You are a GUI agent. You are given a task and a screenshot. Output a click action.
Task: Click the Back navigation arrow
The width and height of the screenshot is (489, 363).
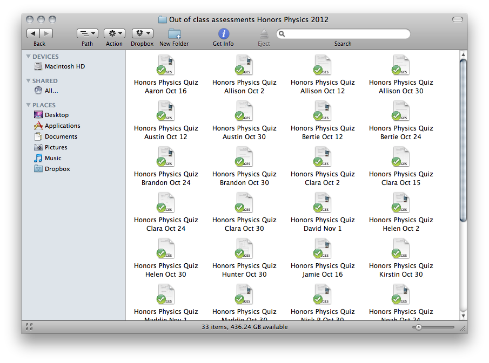33,33
